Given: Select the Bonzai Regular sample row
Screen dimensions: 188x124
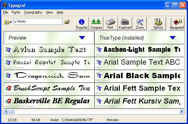Looking at the screenshot, I should [x=49, y=63].
